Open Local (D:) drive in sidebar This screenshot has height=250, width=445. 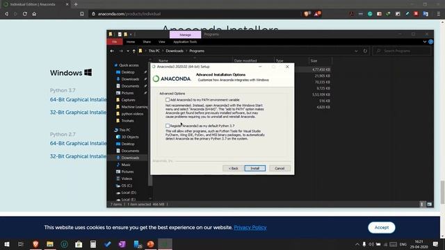coord(129,192)
